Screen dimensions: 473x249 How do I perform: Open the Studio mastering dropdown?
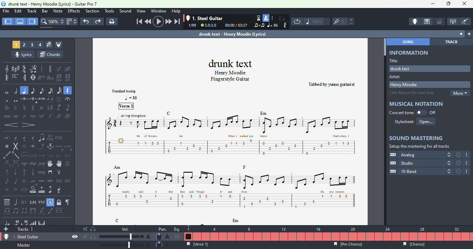pos(425,163)
